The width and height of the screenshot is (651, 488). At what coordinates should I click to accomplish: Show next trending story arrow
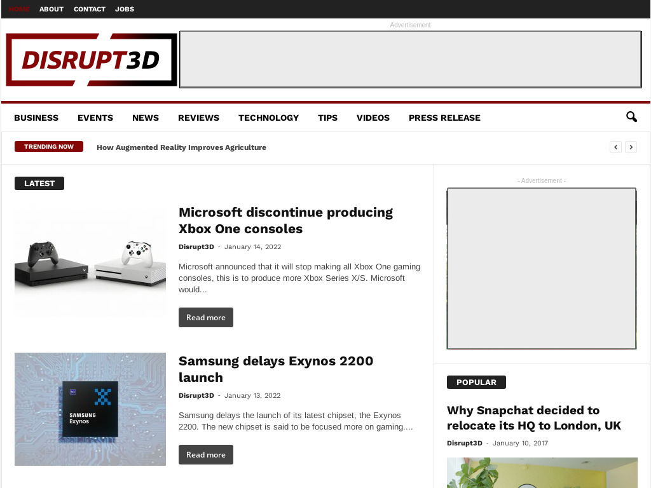point(631,147)
